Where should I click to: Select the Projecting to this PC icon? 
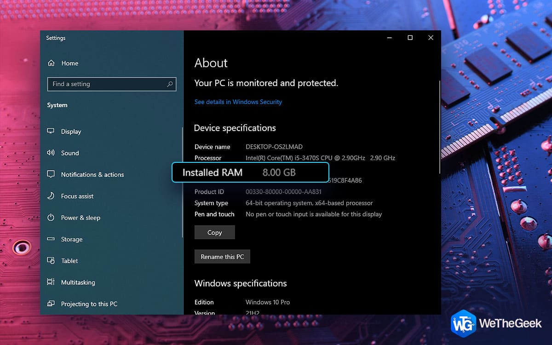(51, 304)
